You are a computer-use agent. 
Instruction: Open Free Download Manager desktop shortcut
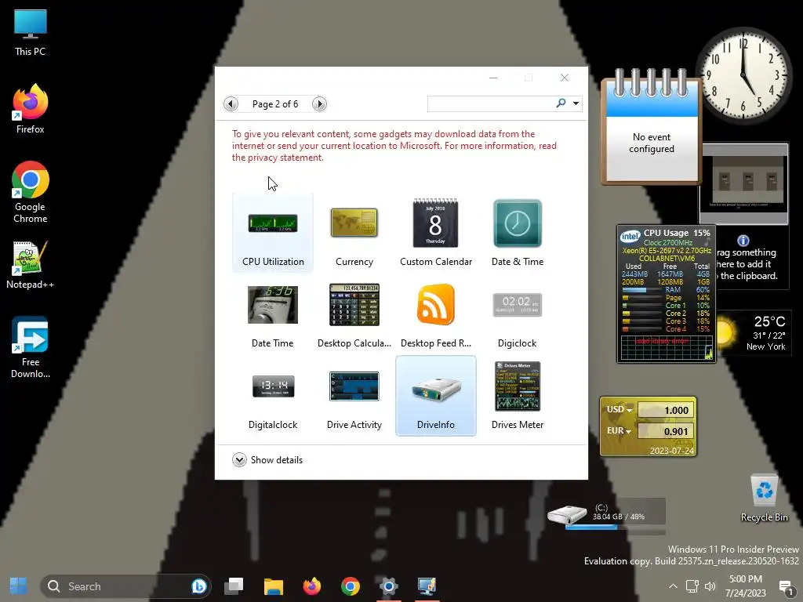coord(31,348)
